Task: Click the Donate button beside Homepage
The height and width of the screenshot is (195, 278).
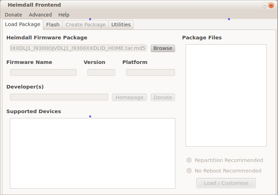Action: click(x=163, y=97)
